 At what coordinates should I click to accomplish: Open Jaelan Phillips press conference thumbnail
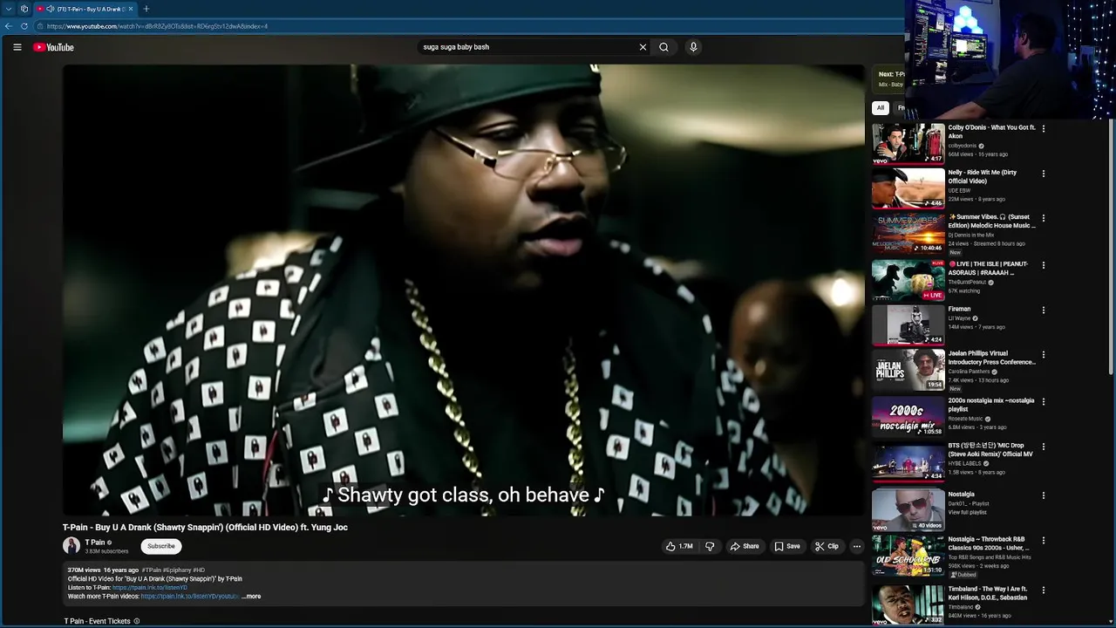click(x=908, y=370)
